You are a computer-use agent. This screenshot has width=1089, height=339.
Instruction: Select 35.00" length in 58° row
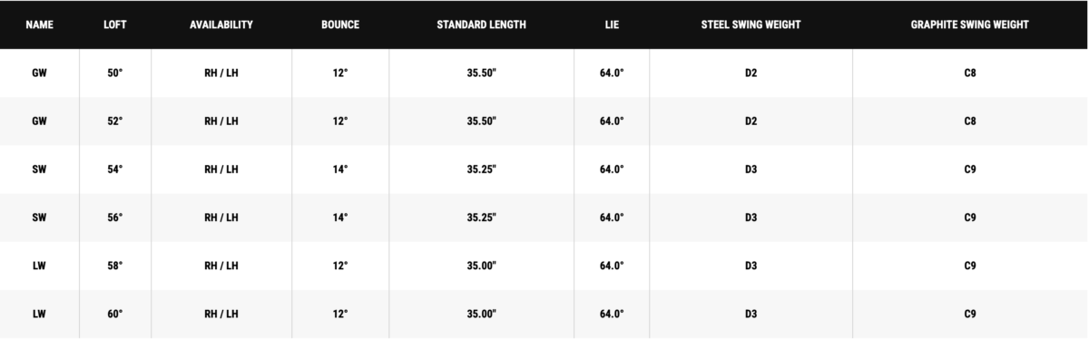[x=482, y=266]
